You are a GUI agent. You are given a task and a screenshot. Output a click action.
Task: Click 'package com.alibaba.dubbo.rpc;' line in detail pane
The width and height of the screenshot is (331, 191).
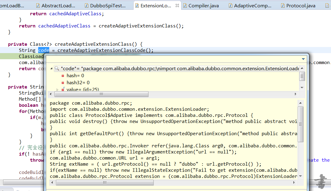(x=91, y=103)
